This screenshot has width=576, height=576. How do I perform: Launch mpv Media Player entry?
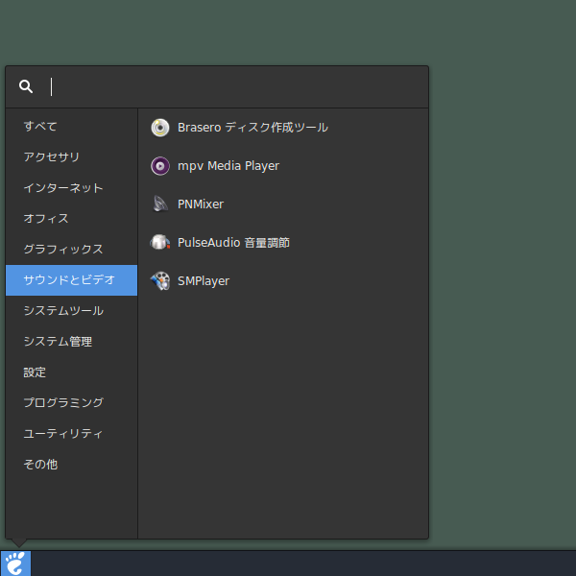283,166
